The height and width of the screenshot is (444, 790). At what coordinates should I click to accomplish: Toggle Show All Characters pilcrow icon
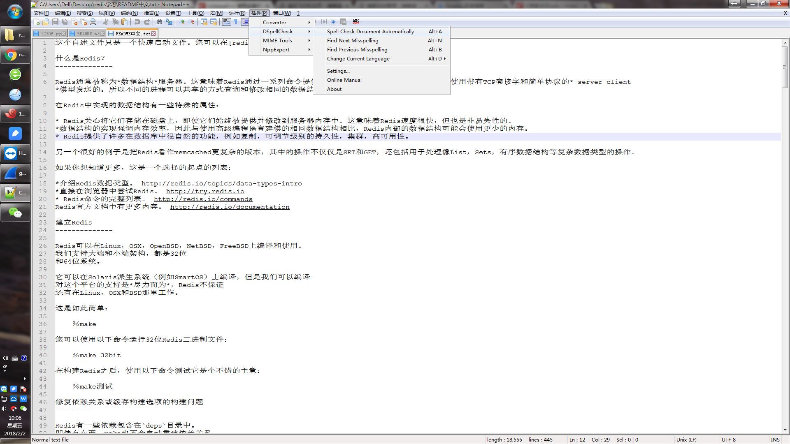[x=236, y=22]
